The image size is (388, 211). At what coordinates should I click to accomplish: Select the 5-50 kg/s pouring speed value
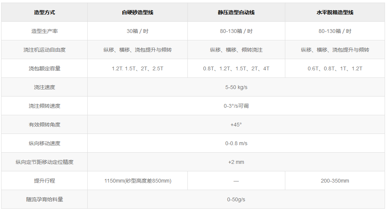(236, 87)
